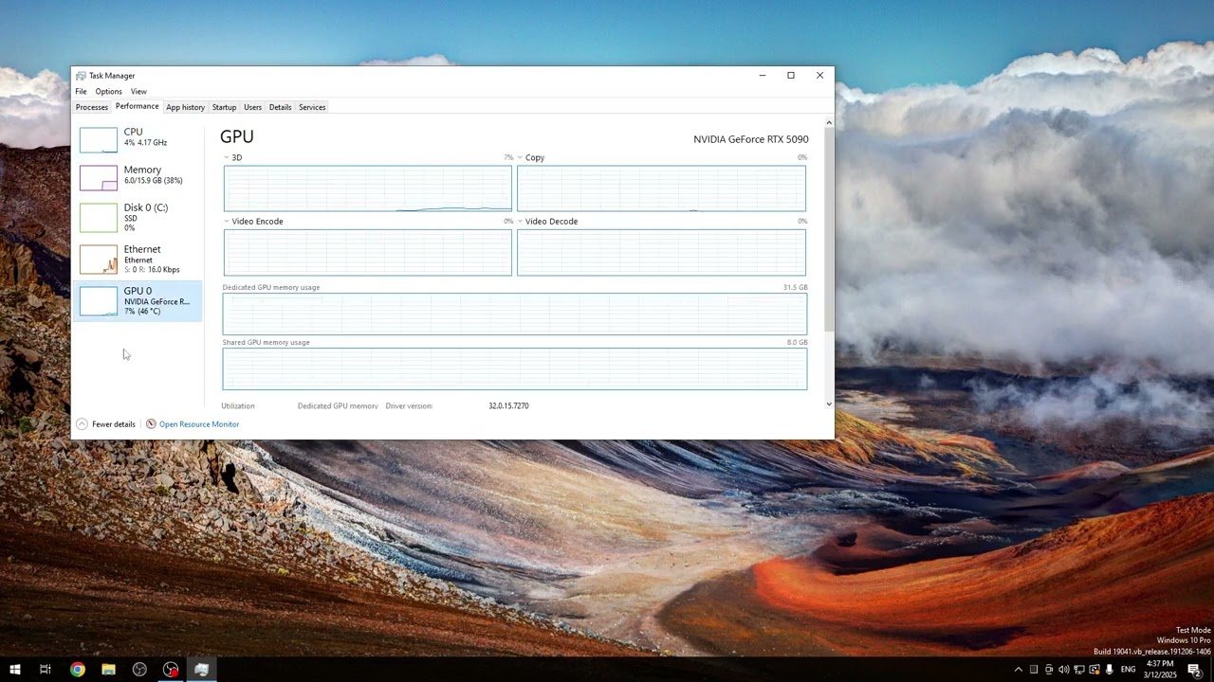Click the 31.5 GB dedicated memory label

pyautogui.click(x=796, y=287)
